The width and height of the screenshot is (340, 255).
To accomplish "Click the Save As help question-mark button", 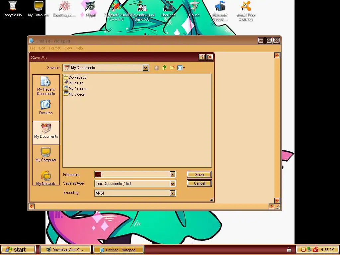I will [202, 57].
